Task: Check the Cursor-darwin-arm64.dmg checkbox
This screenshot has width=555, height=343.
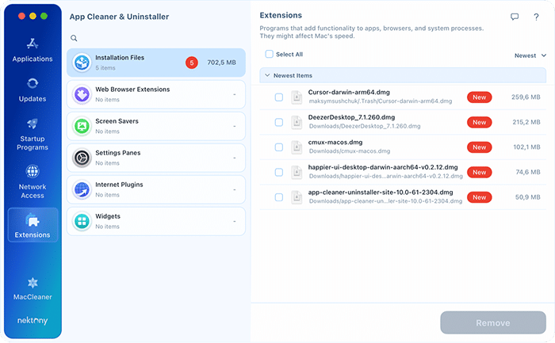Action: click(x=279, y=97)
